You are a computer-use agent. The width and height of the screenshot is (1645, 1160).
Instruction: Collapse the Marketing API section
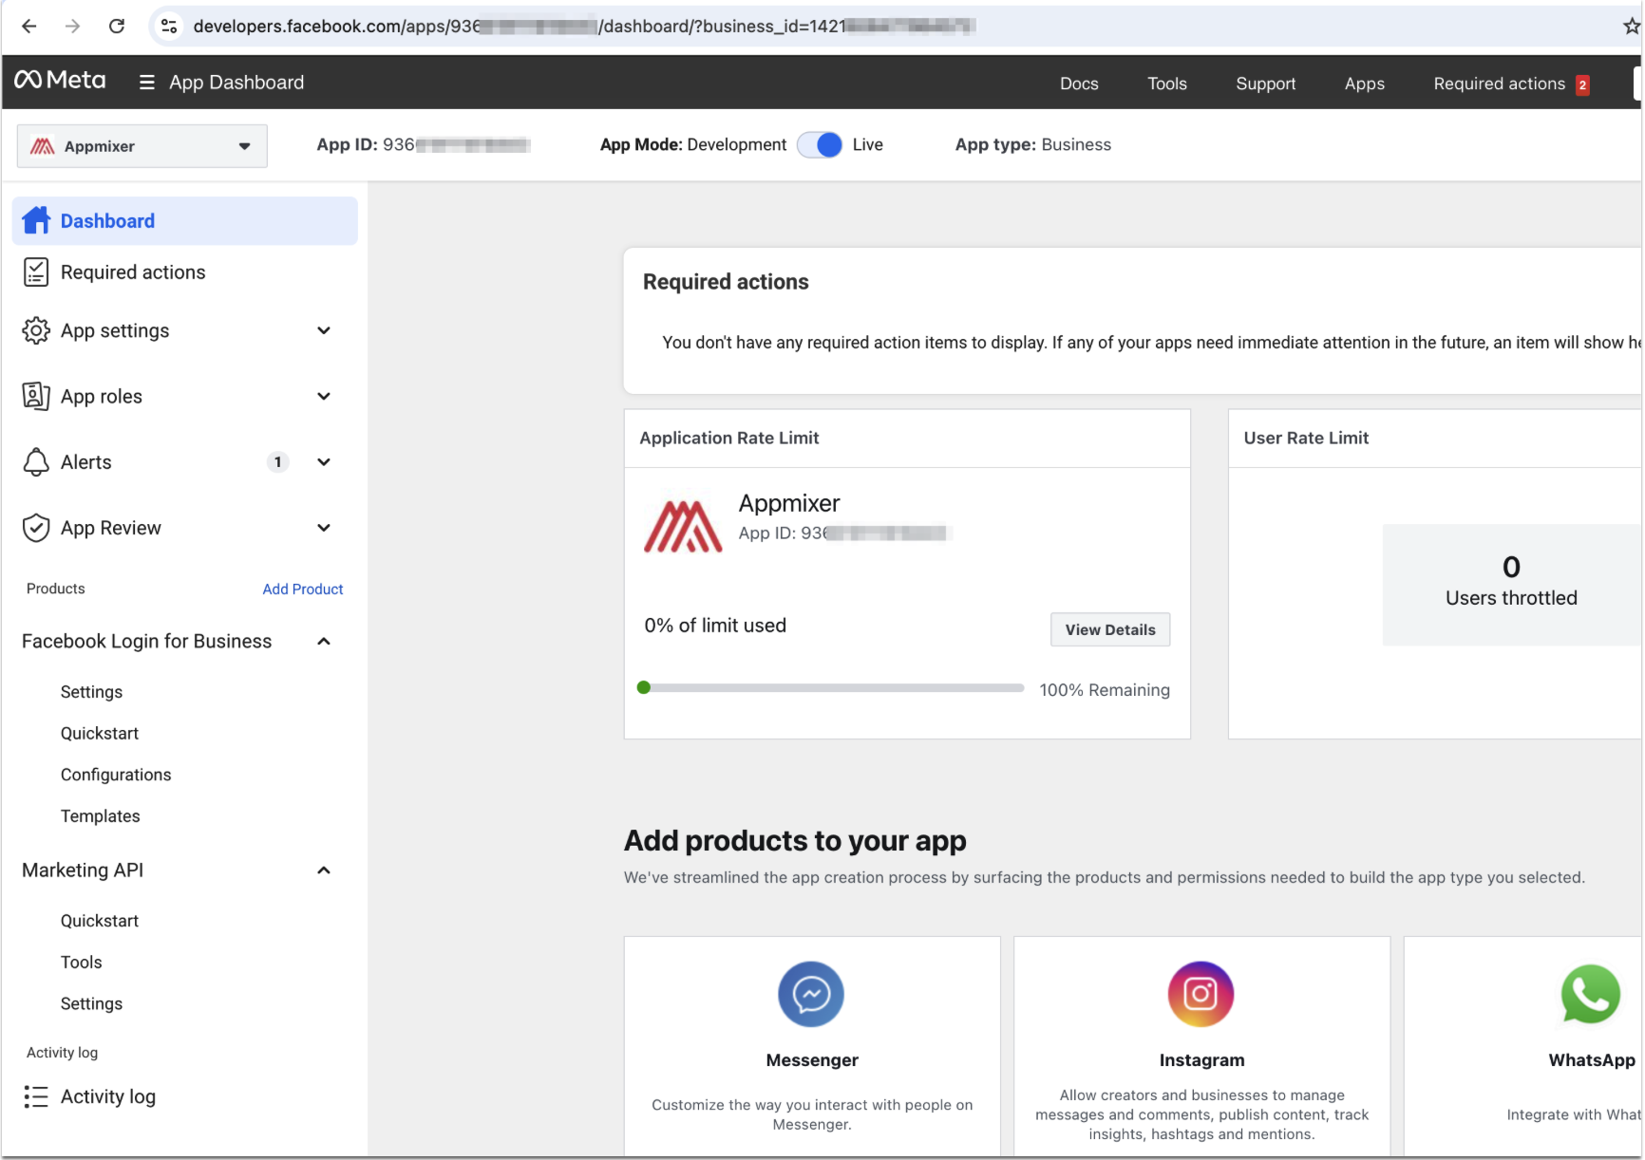[323, 870]
